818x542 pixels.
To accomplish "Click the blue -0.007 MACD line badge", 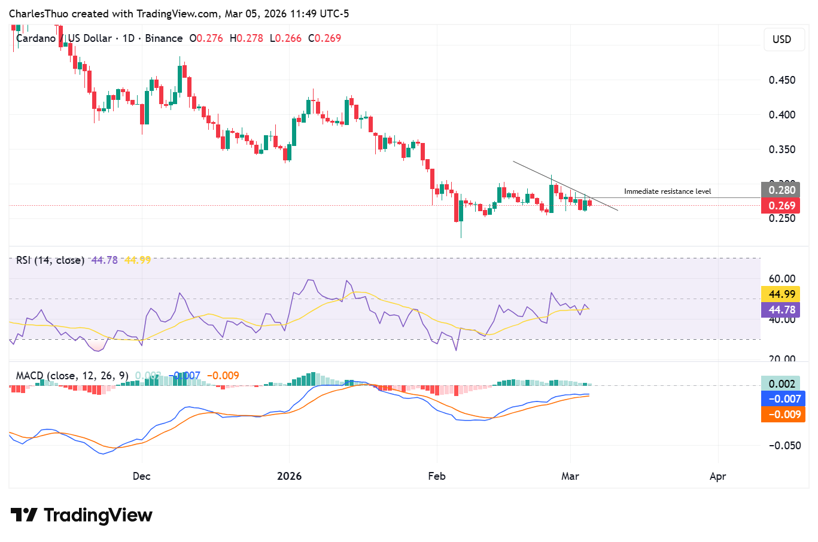I will point(783,398).
